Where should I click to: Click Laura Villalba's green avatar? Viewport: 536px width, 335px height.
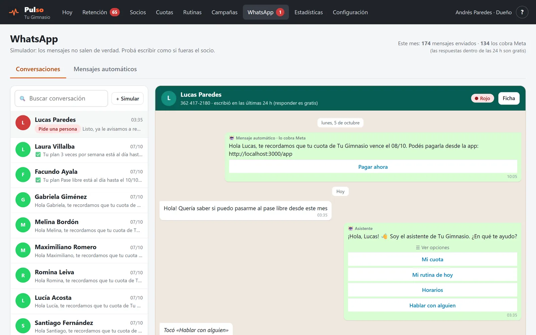(23, 149)
